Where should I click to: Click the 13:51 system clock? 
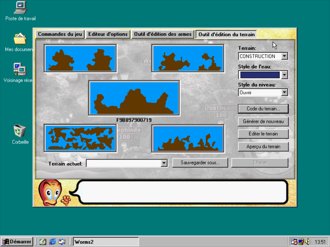(320, 242)
